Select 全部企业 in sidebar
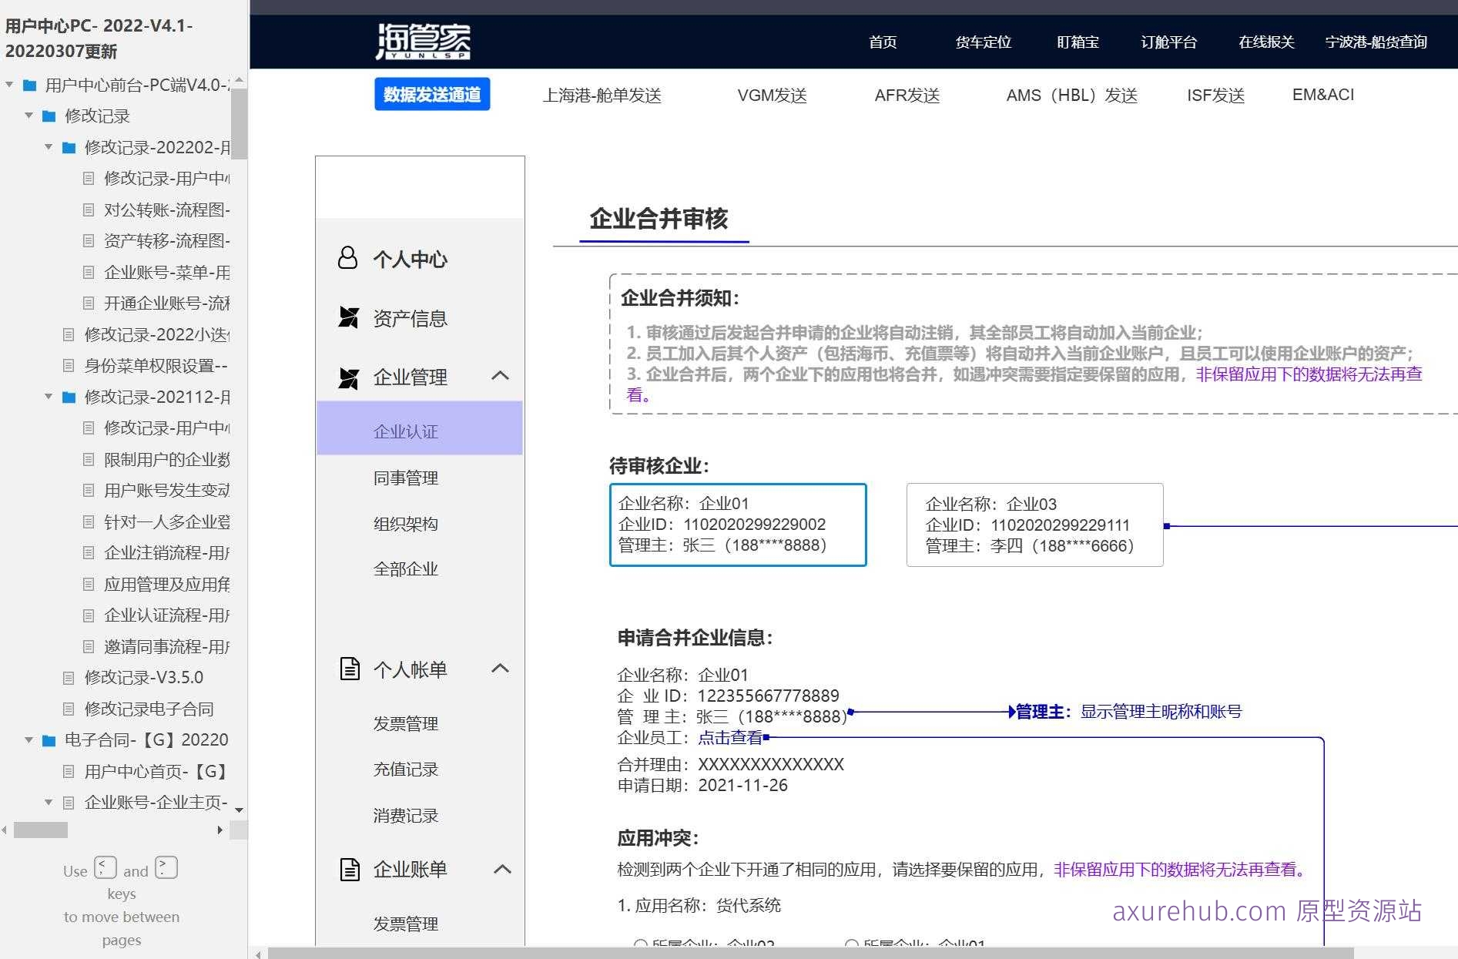The height and width of the screenshot is (959, 1458). [x=406, y=569]
